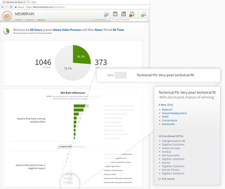Open the Activio Fitness link
This screenshot has height=189, width=225.
[x=171, y=170]
